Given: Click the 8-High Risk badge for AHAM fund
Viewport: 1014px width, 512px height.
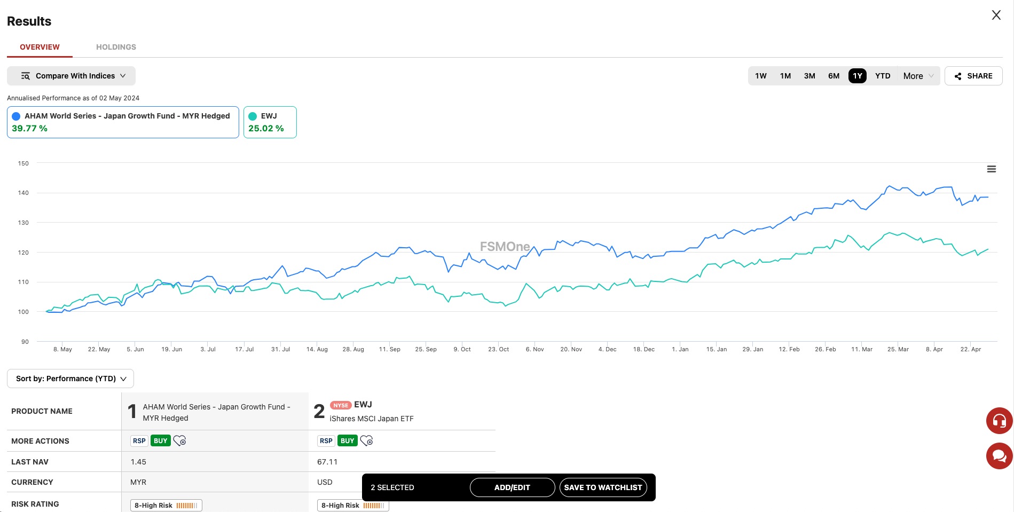Looking at the screenshot, I should point(166,505).
